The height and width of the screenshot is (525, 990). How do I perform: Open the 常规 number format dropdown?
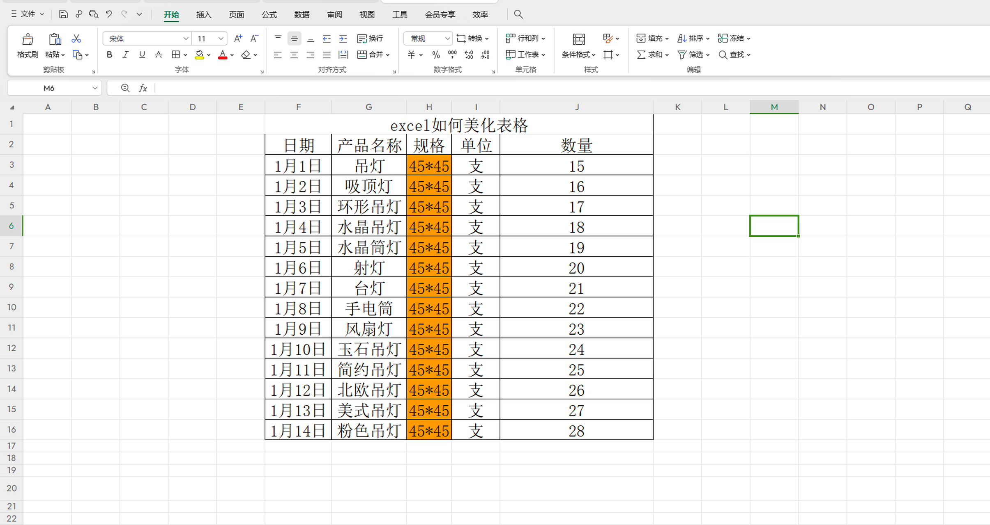pyautogui.click(x=447, y=39)
